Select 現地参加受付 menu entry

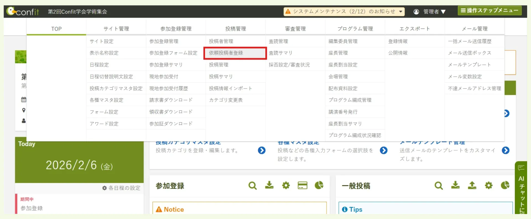[176, 77]
